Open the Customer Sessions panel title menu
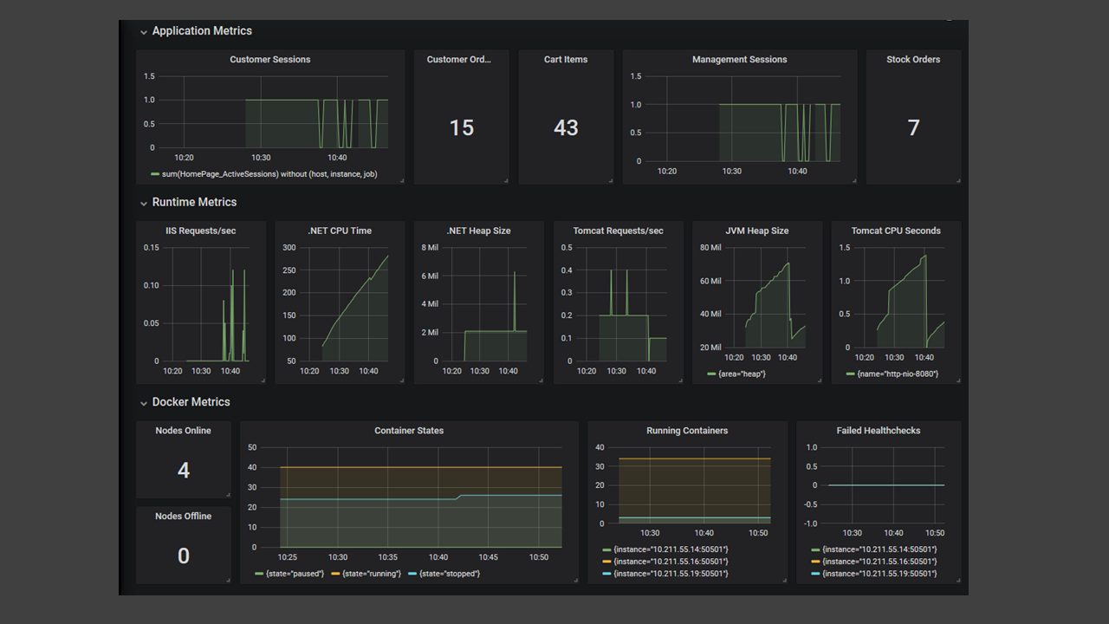1109x624 pixels. tap(270, 60)
